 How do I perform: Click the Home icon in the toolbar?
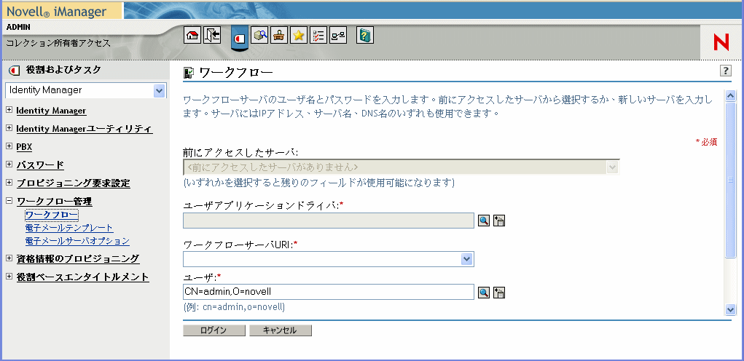(192, 36)
